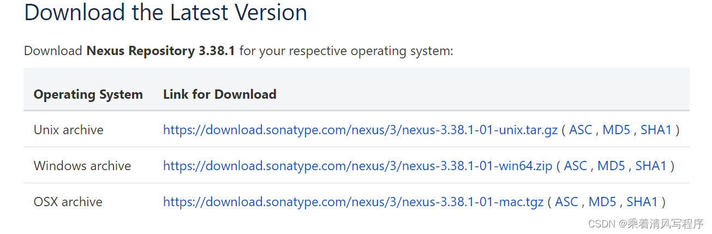Open MD5 checksum for Unix archive
Image resolution: width=712 pixels, height=234 pixels.
tap(616, 130)
